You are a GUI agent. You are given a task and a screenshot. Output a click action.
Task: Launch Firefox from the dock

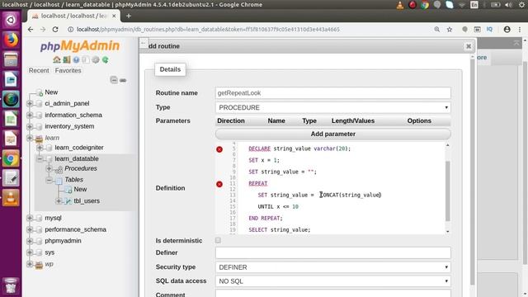[11, 40]
